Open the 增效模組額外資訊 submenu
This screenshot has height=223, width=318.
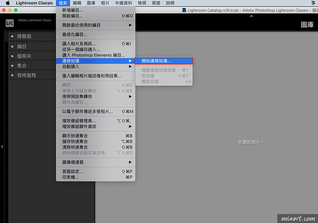[95, 127]
